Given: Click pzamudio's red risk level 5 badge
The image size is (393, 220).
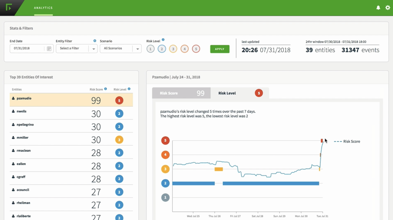Looking at the screenshot, I should point(119,100).
